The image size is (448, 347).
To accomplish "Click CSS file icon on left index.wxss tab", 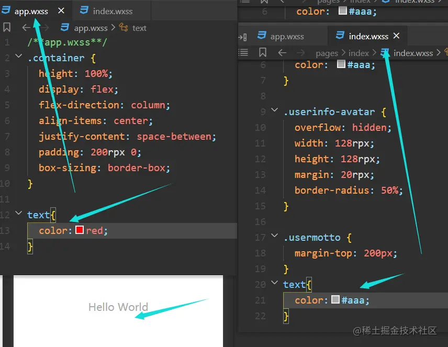I will pyautogui.click(x=84, y=10).
